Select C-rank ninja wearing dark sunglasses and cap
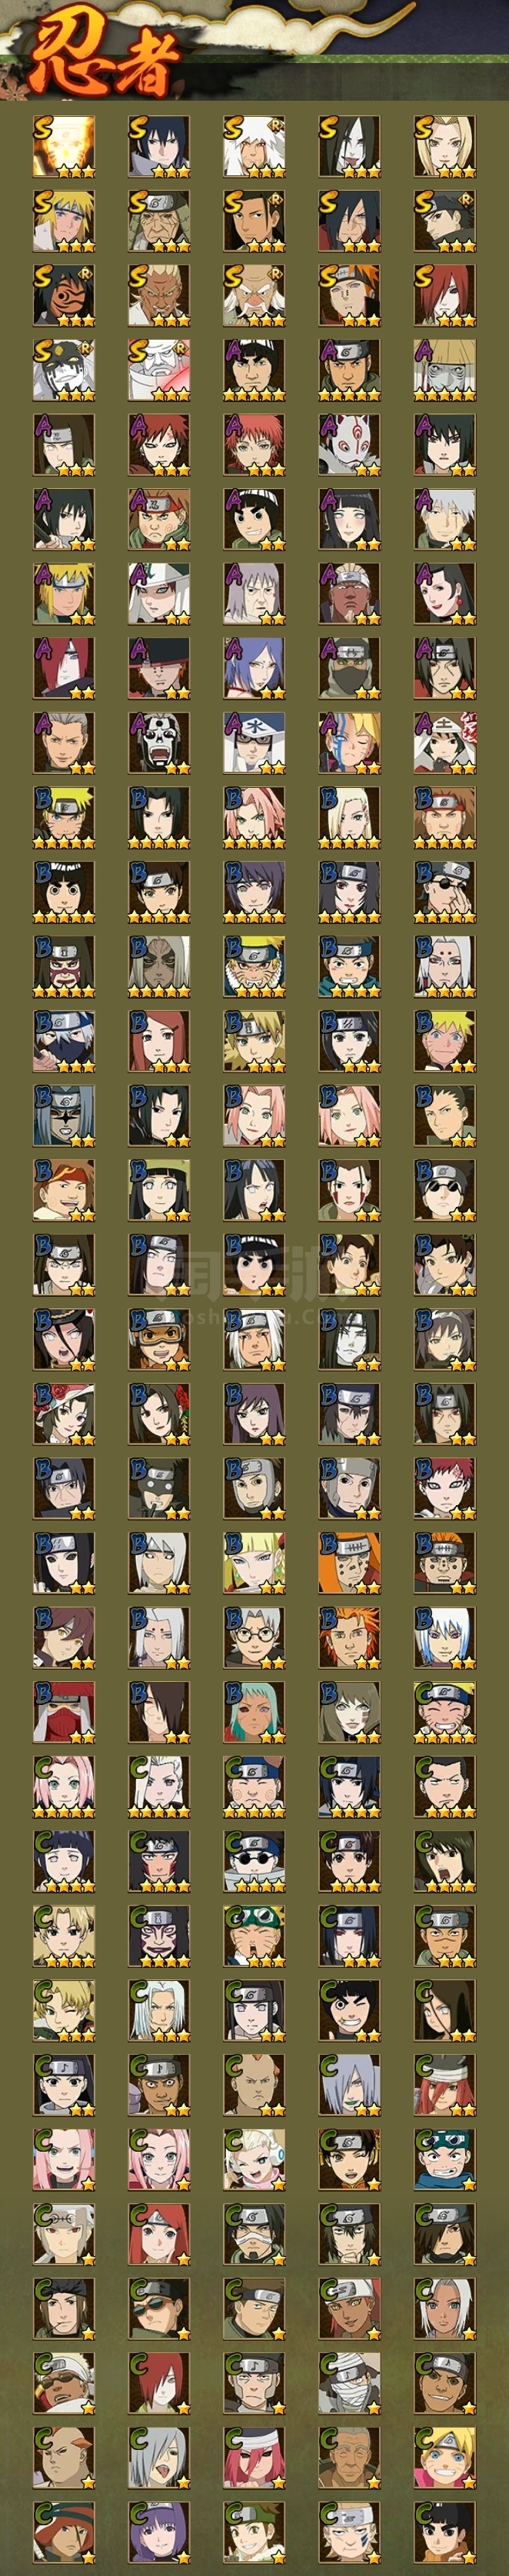509x2576 pixels. click(159, 2308)
